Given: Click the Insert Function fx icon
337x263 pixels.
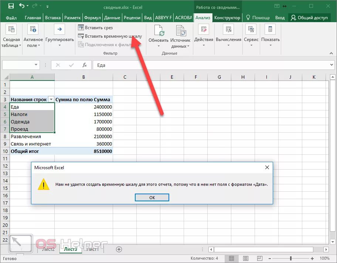Looking at the screenshot, I should (x=85, y=65).
